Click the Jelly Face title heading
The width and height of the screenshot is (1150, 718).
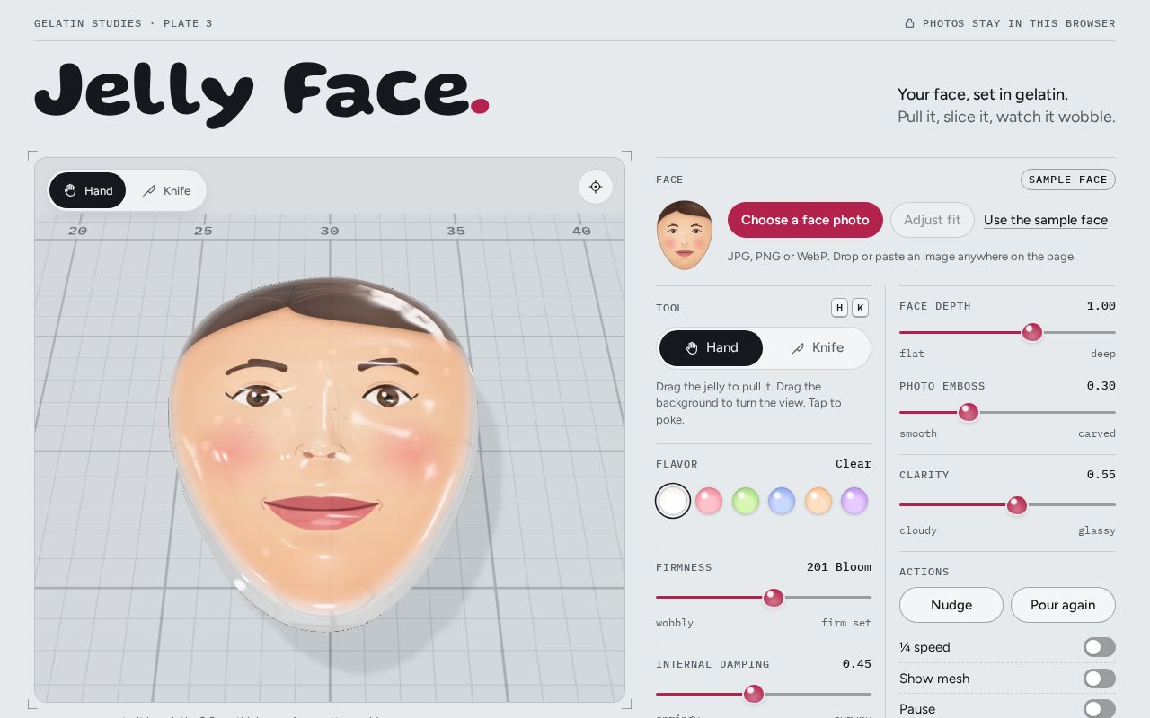[x=261, y=93]
